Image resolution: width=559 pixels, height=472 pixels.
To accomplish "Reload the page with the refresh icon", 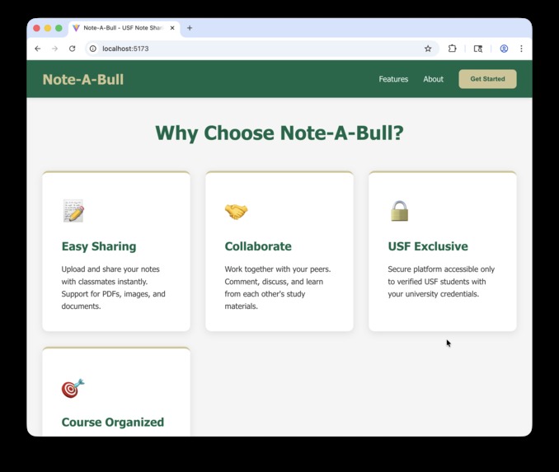I will (x=72, y=49).
